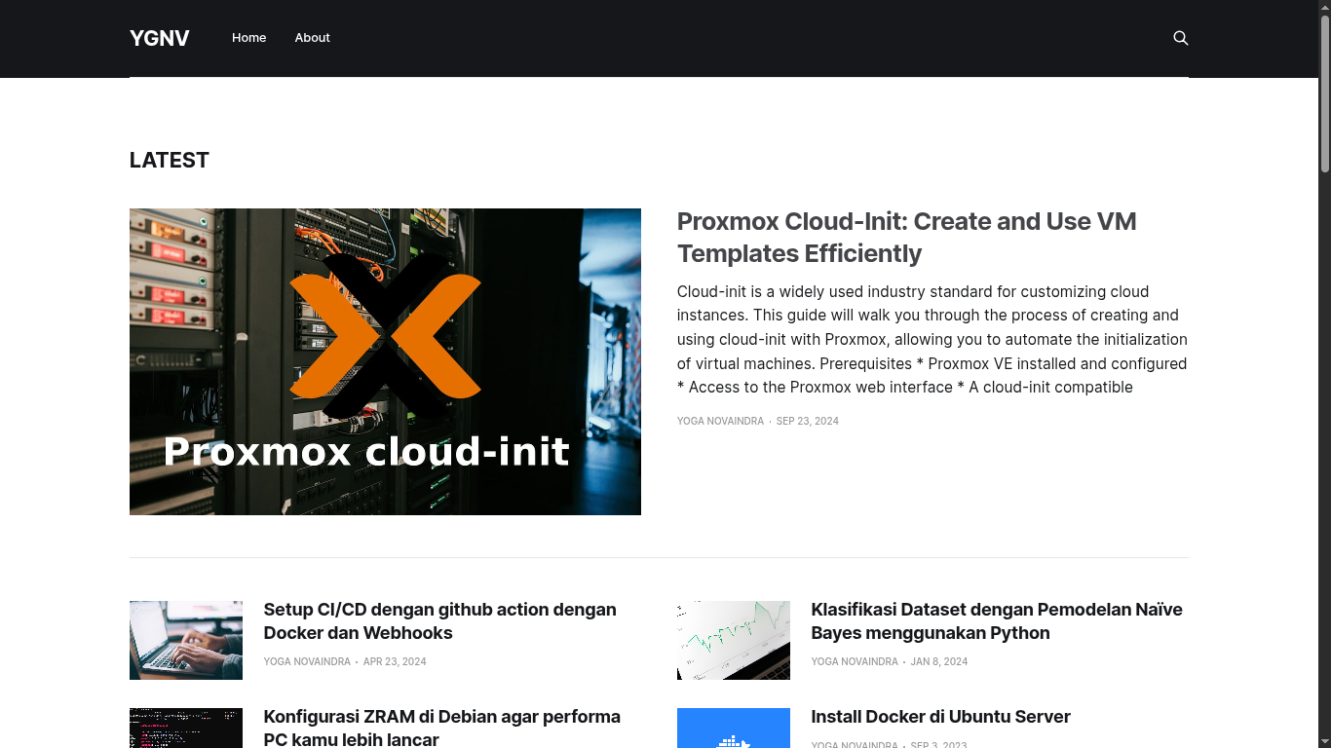Open the Proxmox cloud-init featured image
Viewport: 1331px width, 748px height.
(x=385, y=361)
